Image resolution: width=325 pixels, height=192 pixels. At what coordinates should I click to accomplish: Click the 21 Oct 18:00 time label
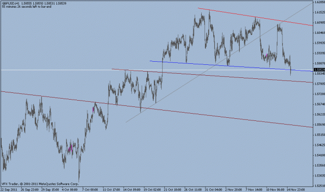pyautogui.click(x=173, y=189)
